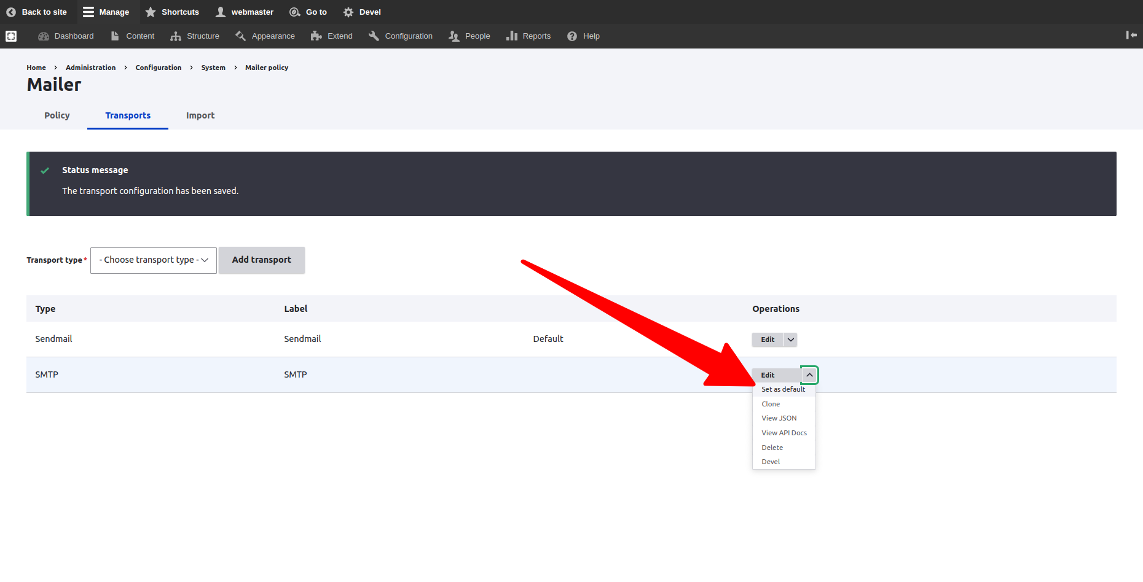The image size is (1143, 582).
Task: Switch to the Policy tab
Action: [57, 115]
